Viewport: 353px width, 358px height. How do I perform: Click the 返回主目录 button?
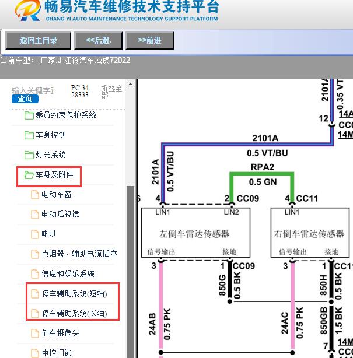point(38,41)
